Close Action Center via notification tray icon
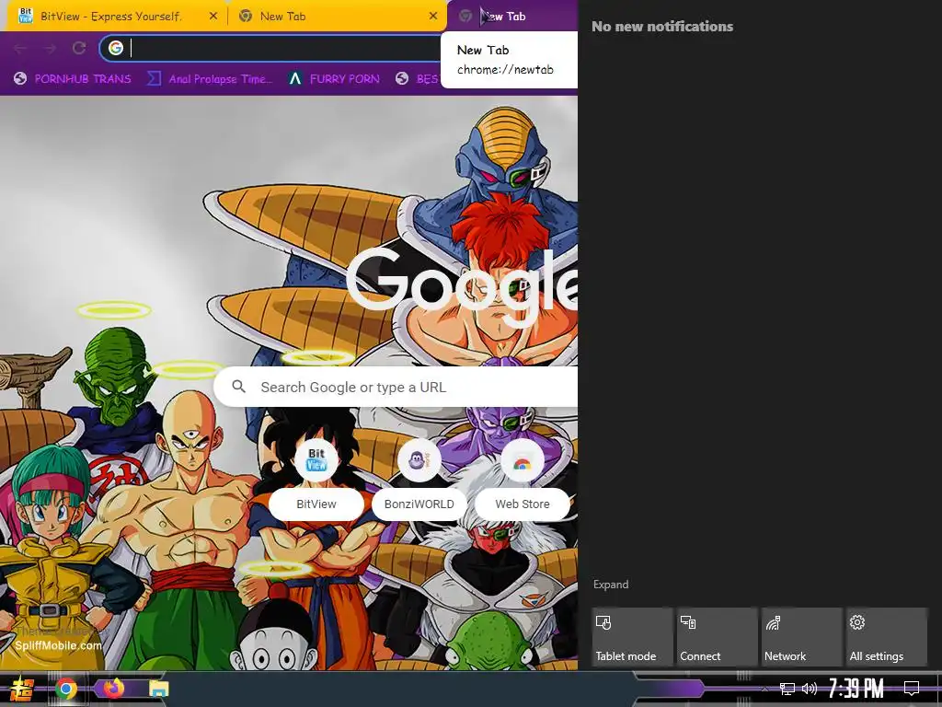The width and height of the screenshot is (942, 707). 912,689
